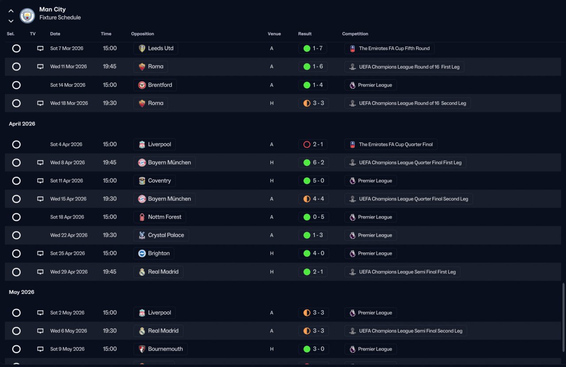Viewport: 566px width, 367px height.
Task: Click the Brentford club badge icon
Action: click(142, 85)
